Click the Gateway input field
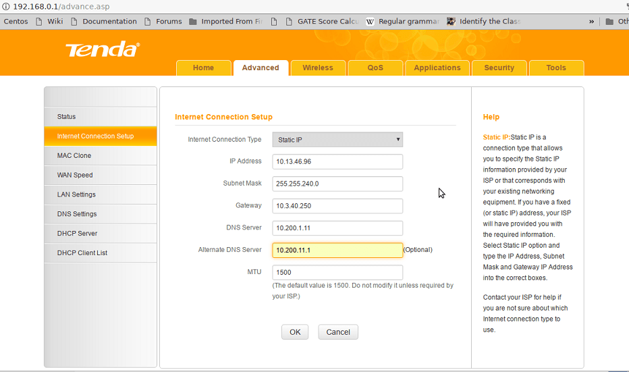Viewport: 629px width, 372px height. 337,206
